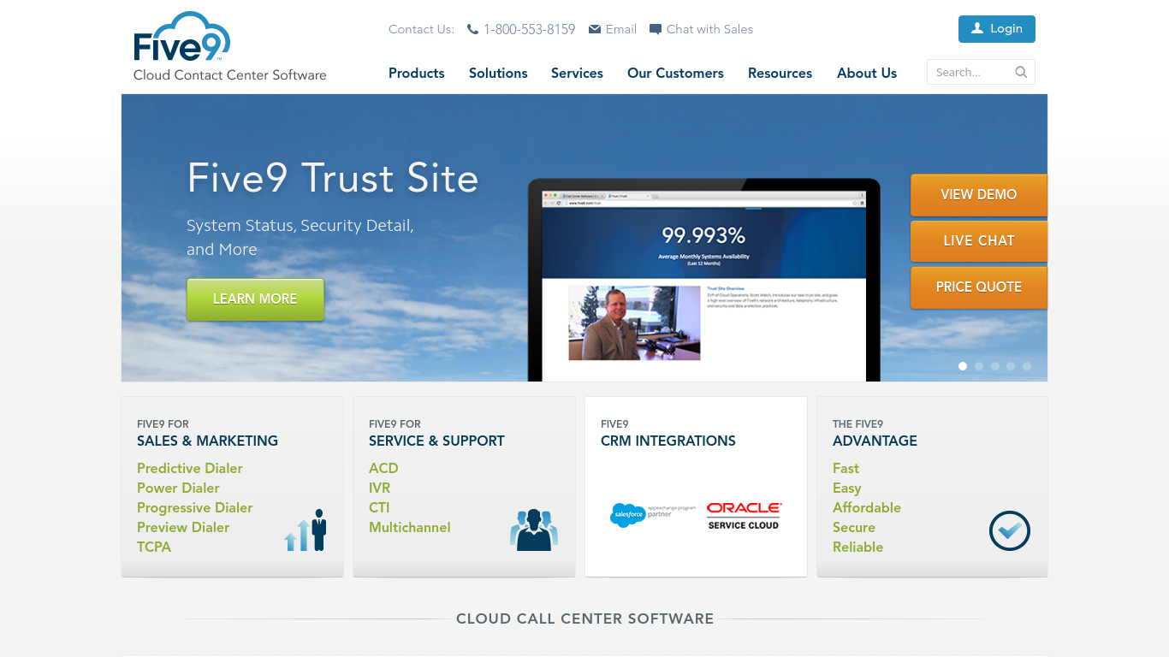Viewport: 1169px width, 657px height.
Task: Open the IVR link
Action: (379, 488)
